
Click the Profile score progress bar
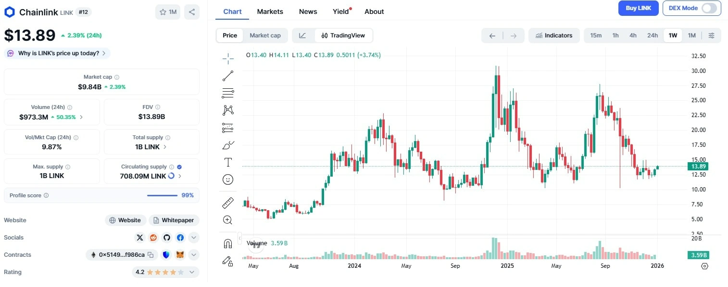point(162,195)
